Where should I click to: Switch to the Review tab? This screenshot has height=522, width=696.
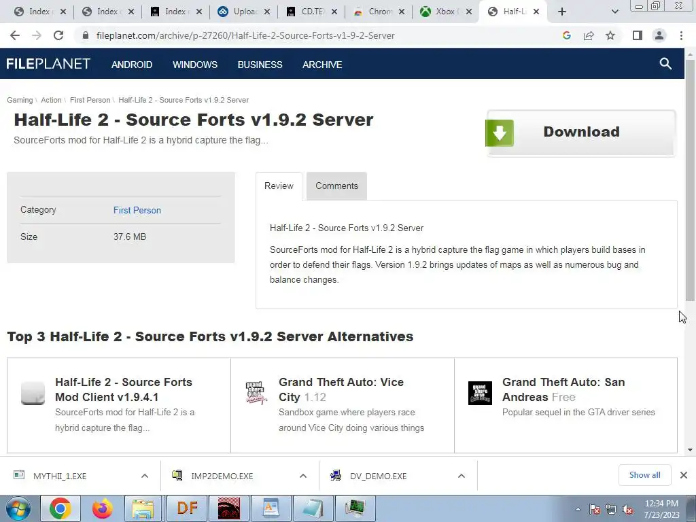(279, 186)
